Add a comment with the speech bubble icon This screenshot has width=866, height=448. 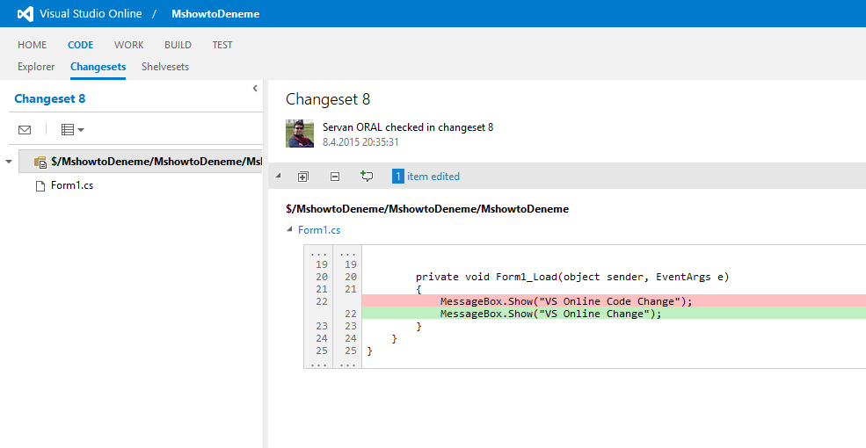(366, 176)
